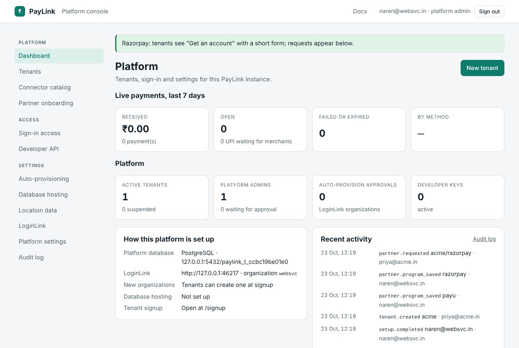Click the New tenant button
This screenshot has height=348, width=519.
(483, 68)
